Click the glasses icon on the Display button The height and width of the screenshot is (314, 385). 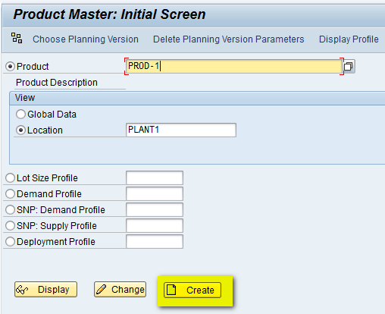point(22,290)
